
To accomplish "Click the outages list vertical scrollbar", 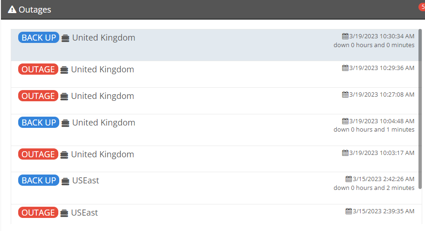I will point(420,108).
